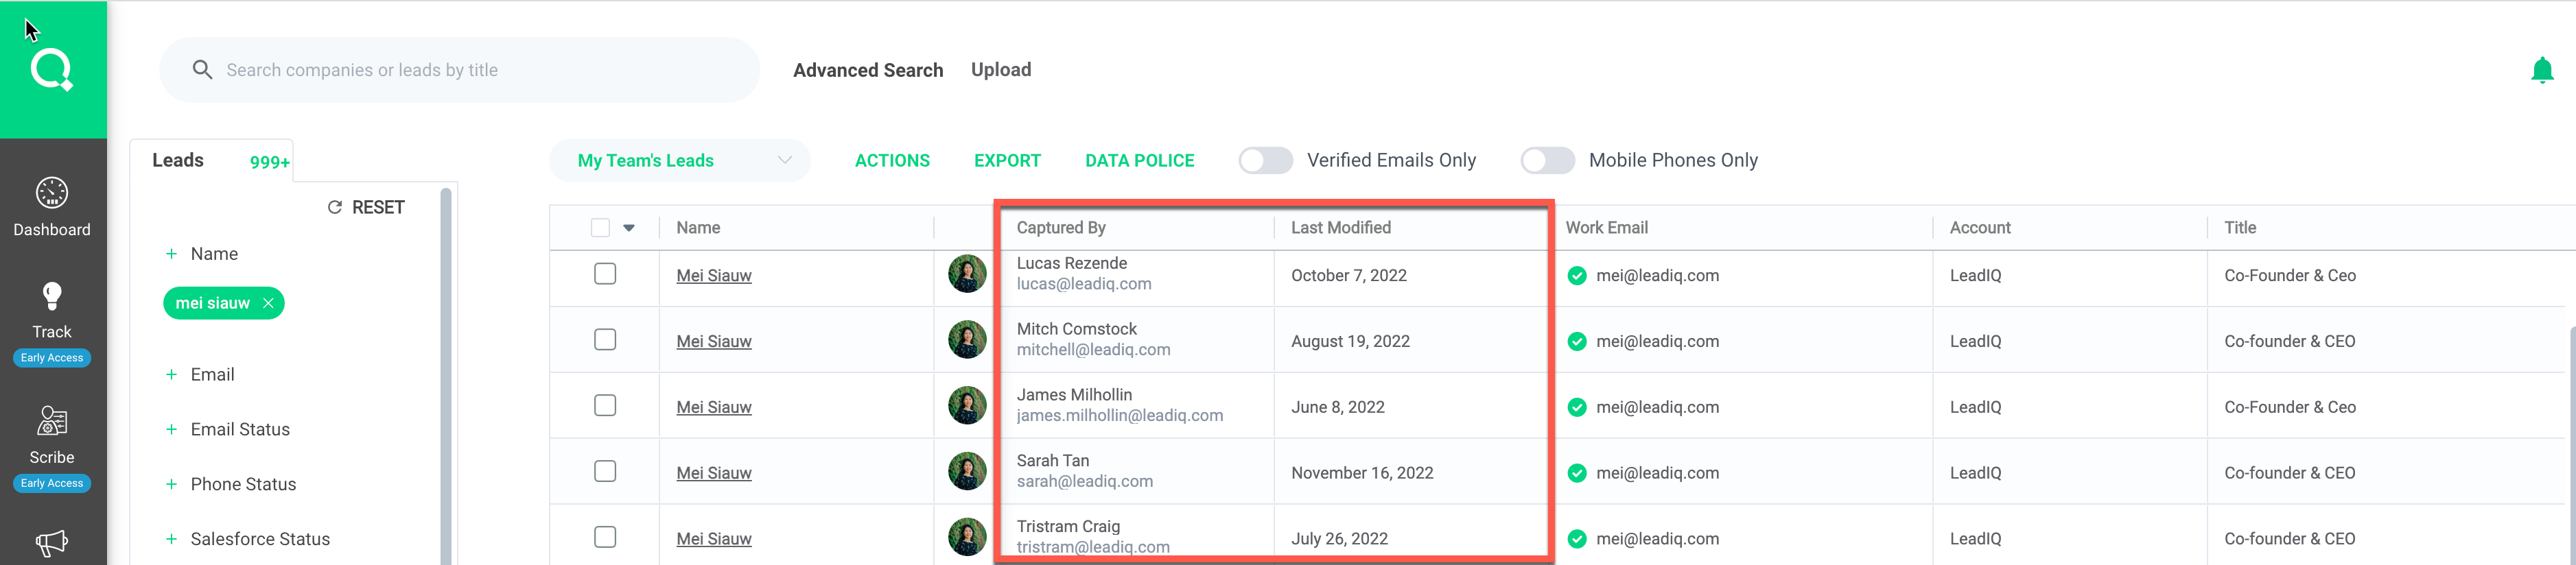Enable Mobile Phones Only switch

[1547, 160]
